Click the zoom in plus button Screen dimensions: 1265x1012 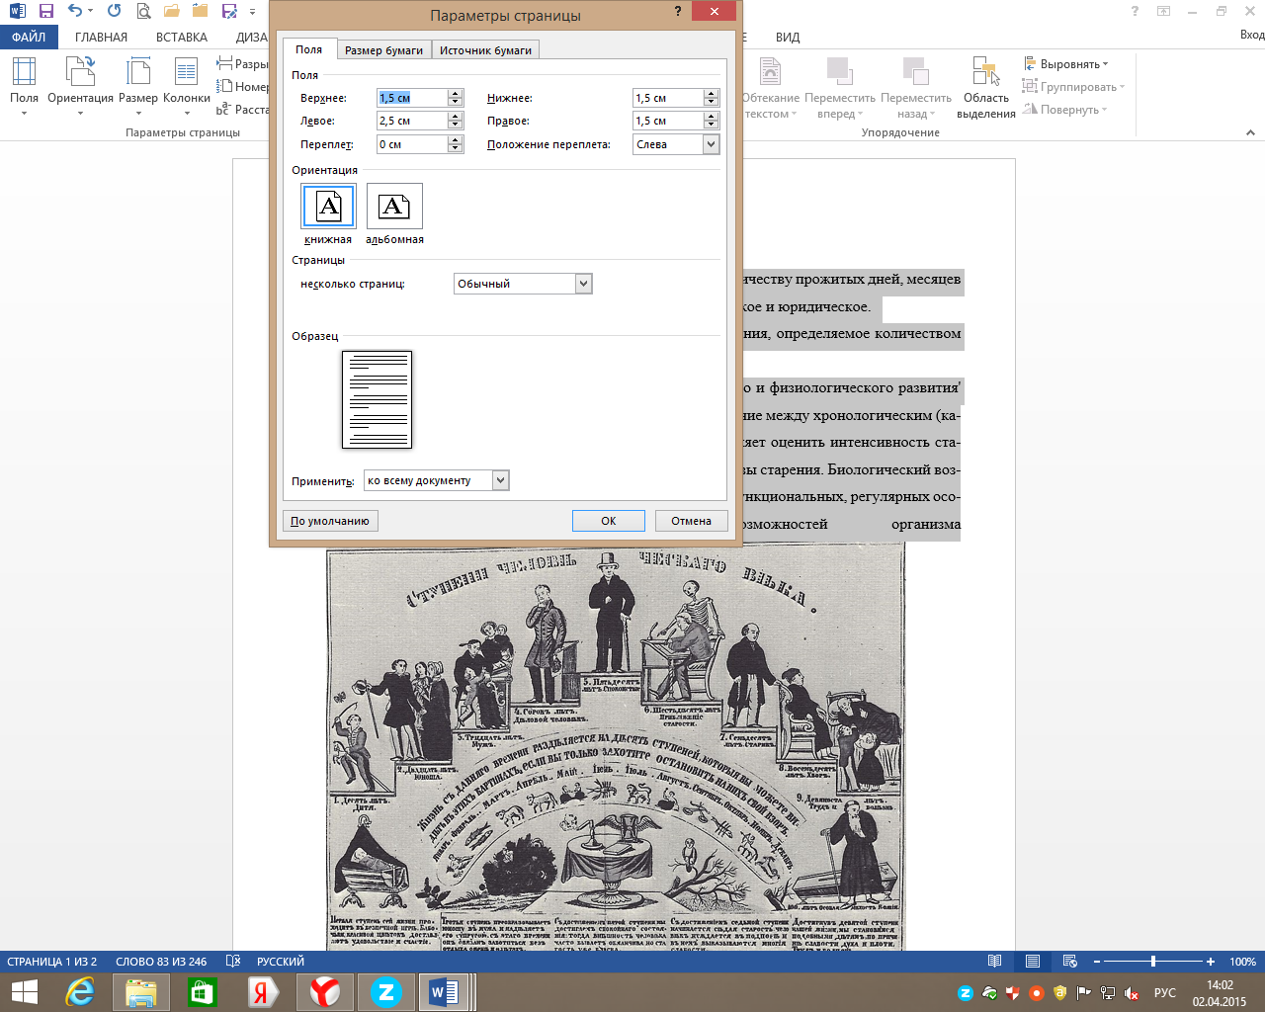click(1211, 962)
